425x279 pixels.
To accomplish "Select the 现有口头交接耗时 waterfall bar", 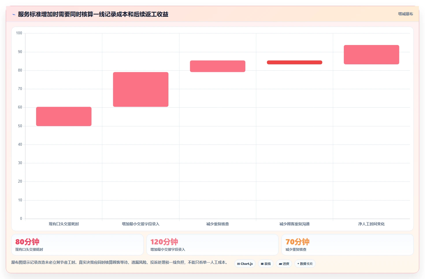I will click(x=64, y=117).
